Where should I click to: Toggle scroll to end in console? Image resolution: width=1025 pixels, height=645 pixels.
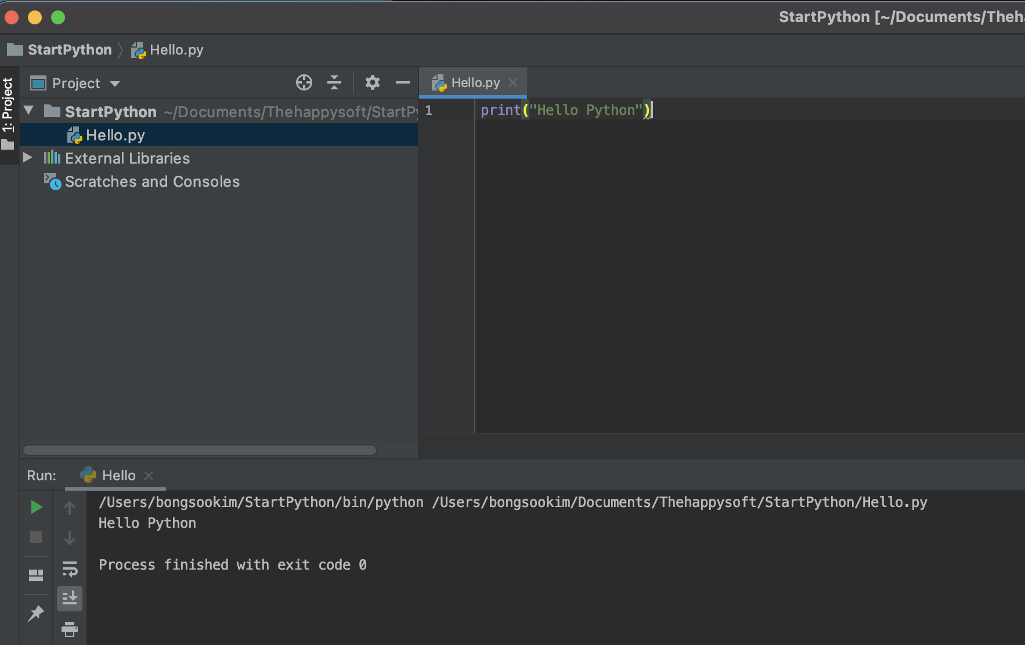pyautogui.click(x=70, y=598)
